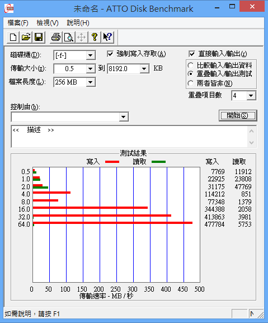The image size is (268, 323).
Task: Click the 開始(S) start button
Action: tap(238, 115)
